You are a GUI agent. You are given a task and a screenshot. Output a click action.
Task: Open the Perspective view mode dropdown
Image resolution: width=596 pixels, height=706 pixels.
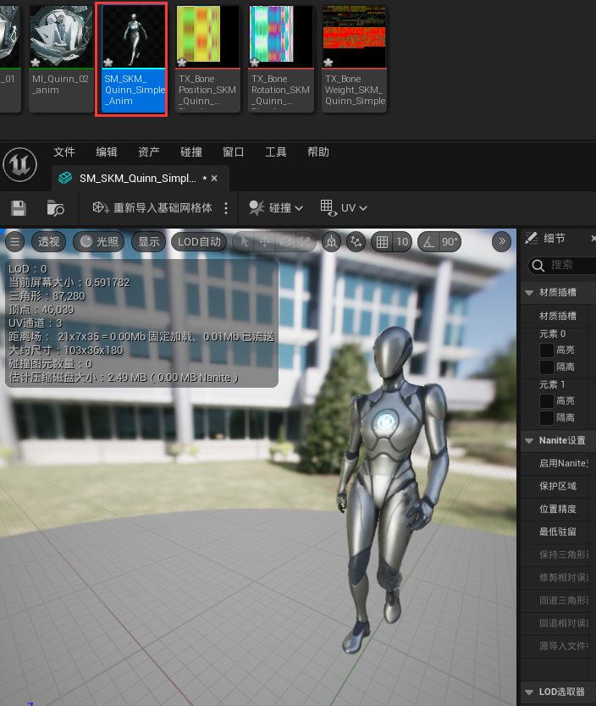pyautogui.click(x=48, y=242)
